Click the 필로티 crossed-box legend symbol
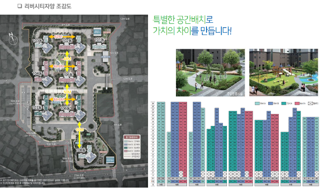320x188 pixels. pos(310,104)
